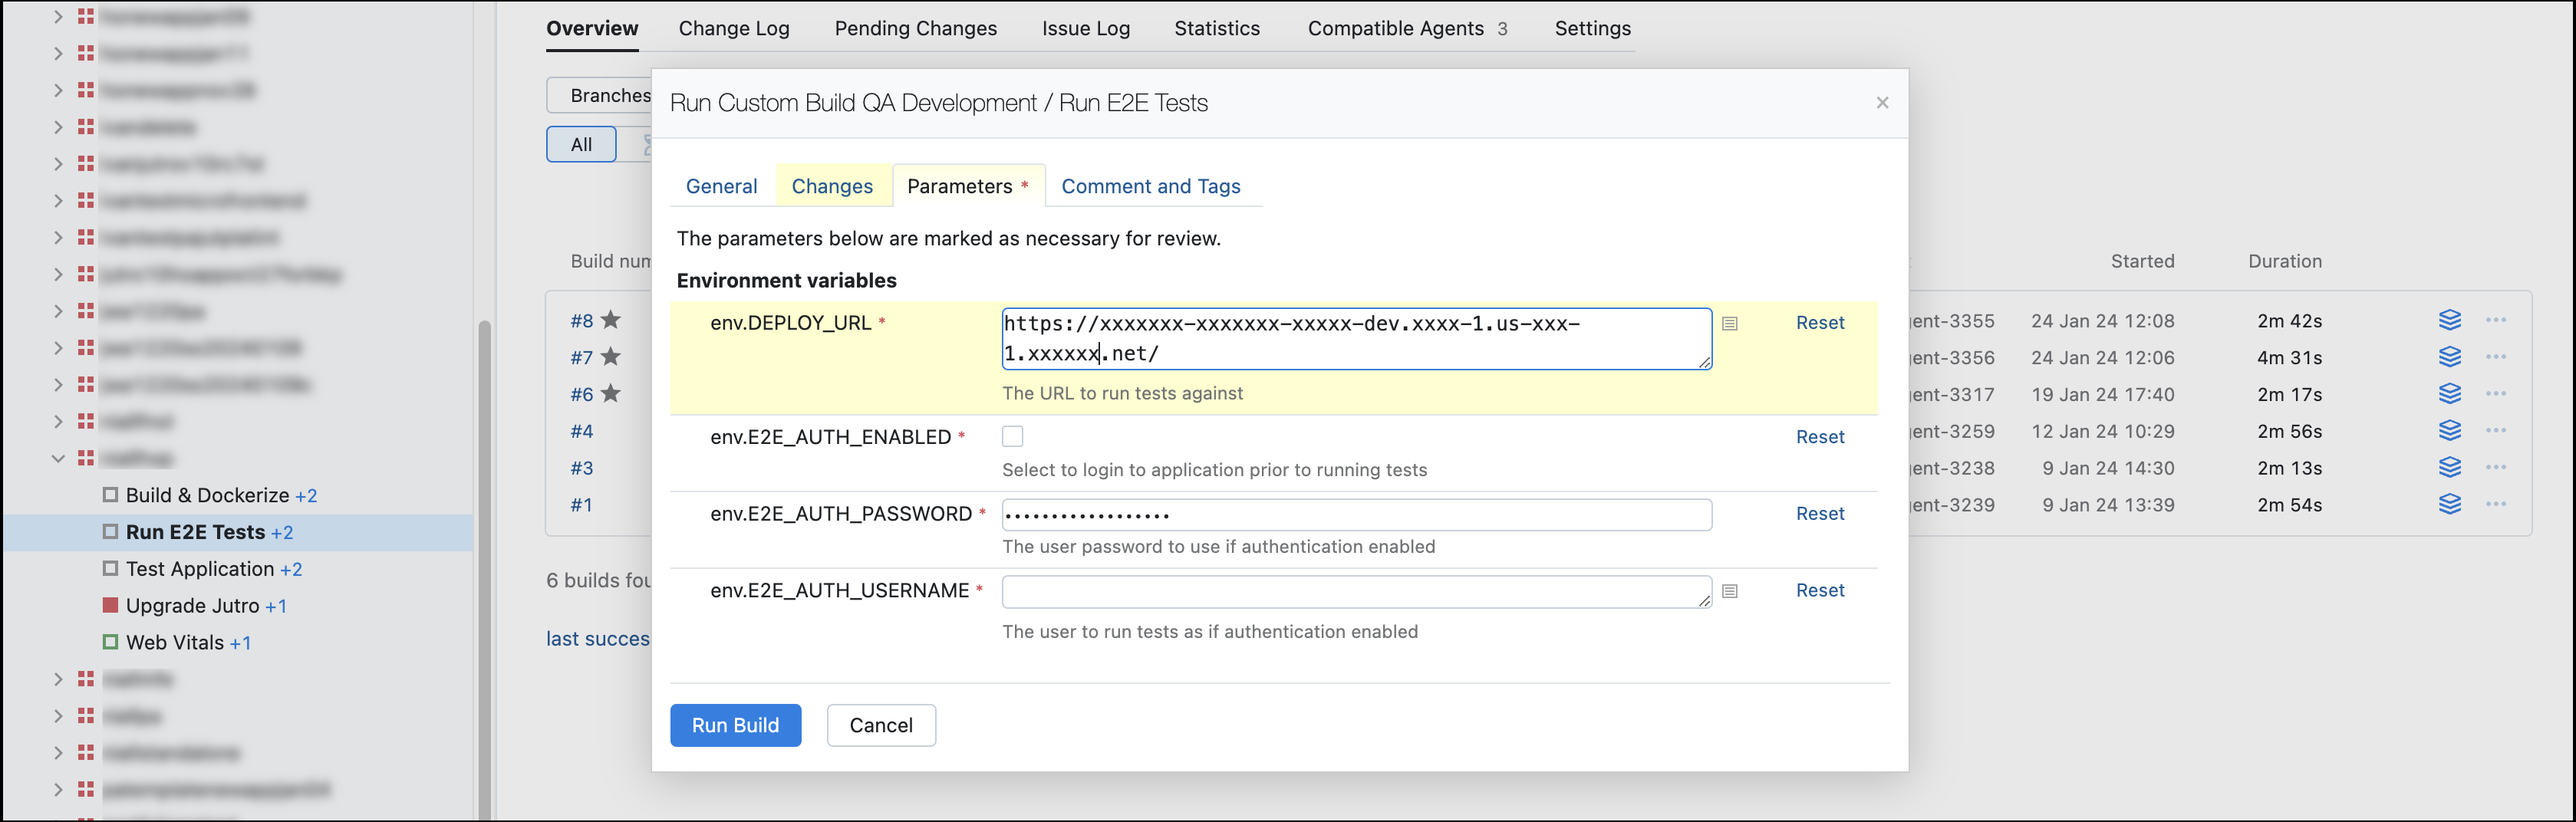Open the build chain layers icon for the 2m 42s build

2449,320
